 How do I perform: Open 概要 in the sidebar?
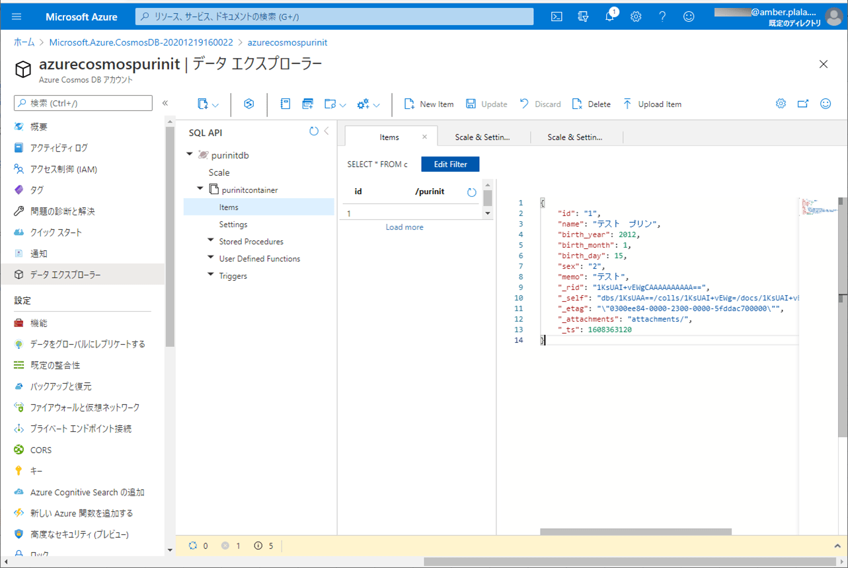tap(39, 127)
